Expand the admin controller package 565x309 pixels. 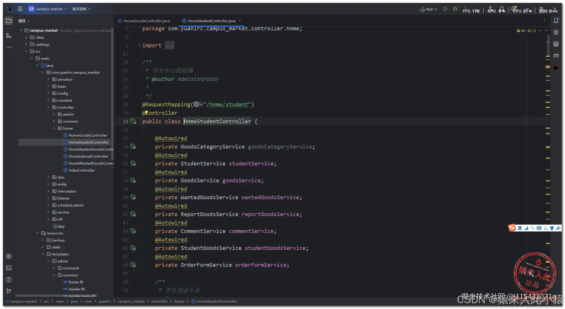pos(54,114)
